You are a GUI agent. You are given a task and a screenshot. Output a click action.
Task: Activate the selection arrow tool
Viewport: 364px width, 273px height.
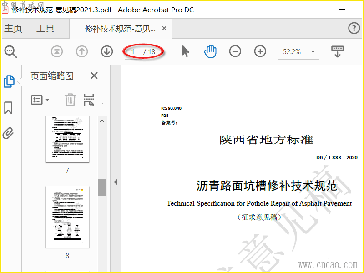pos(185,51)
